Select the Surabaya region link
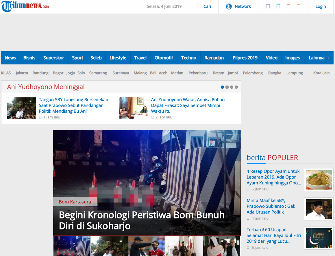335x256 pixels. [121, 73]
